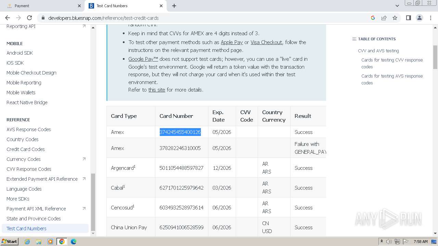The height and width of the screenshot is (246, 438).
Task: Open Mobile Wallets page
Action: (21, 93)
